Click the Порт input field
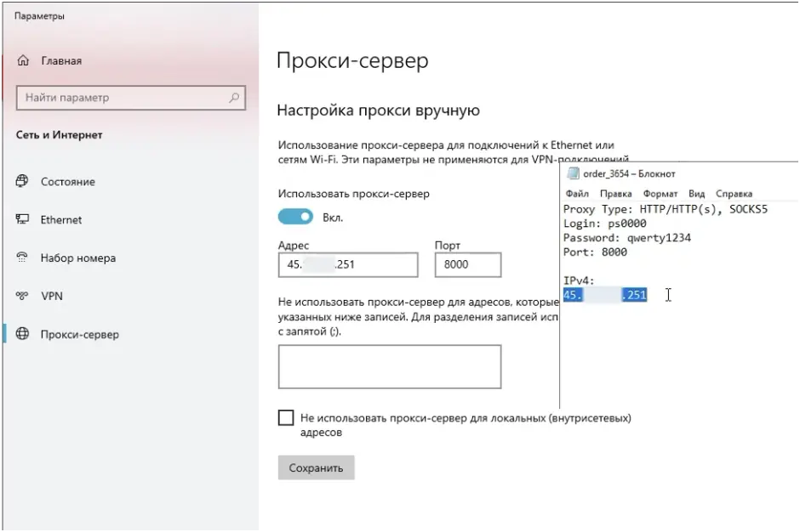Image resolution: width=800 pixels, height=532 pixels. click(x=467, y=264)
